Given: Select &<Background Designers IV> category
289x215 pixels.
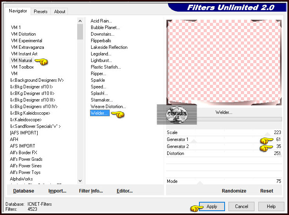Looking at the screenshot, I should click(x=37, y=80).
